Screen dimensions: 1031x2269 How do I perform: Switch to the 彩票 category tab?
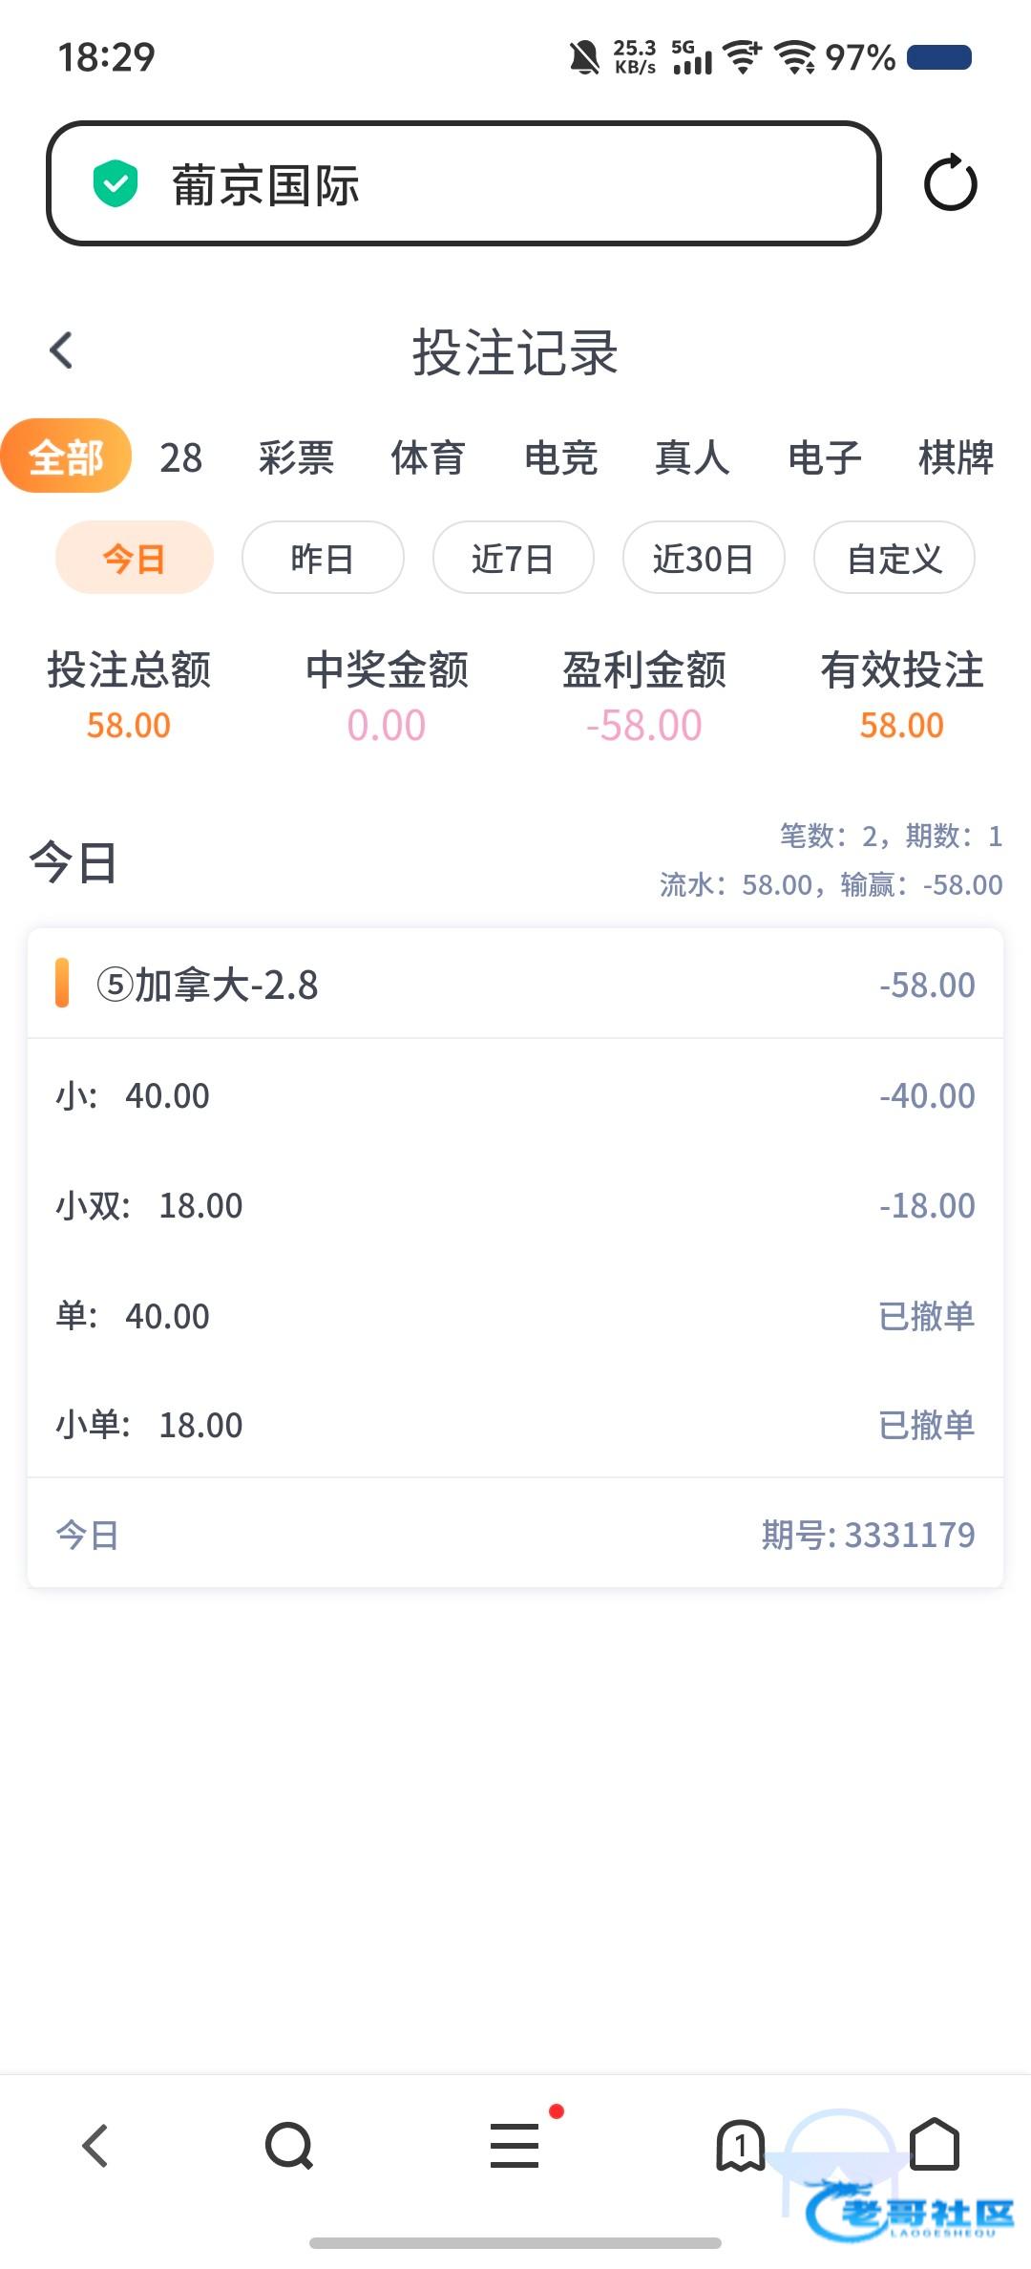pyautogui.click(x=296, y=457)
